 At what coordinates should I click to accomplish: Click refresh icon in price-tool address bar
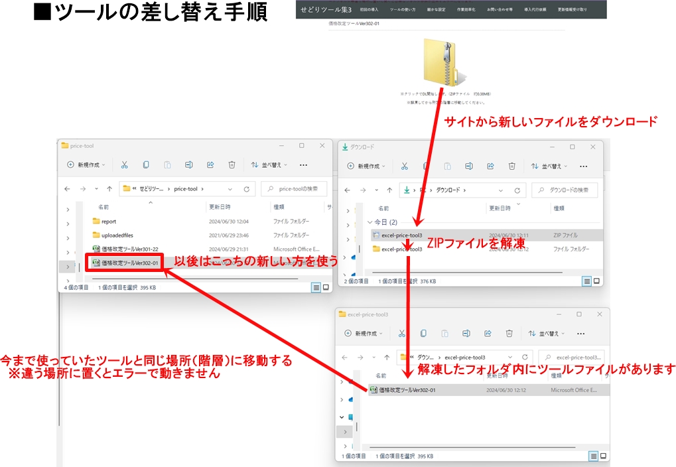(x=246, y=189)
